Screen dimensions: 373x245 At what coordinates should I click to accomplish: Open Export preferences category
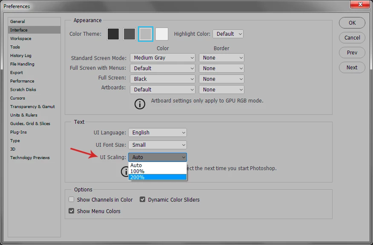coord(34,73)
